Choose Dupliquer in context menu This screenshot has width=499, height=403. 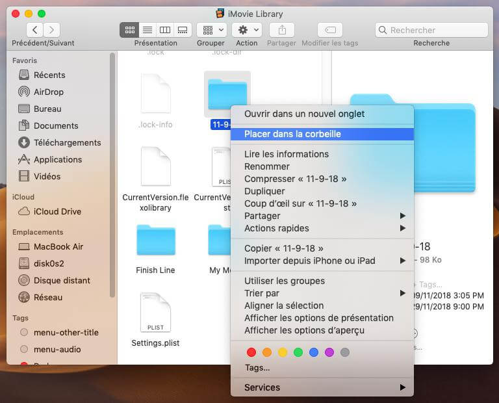322,191
